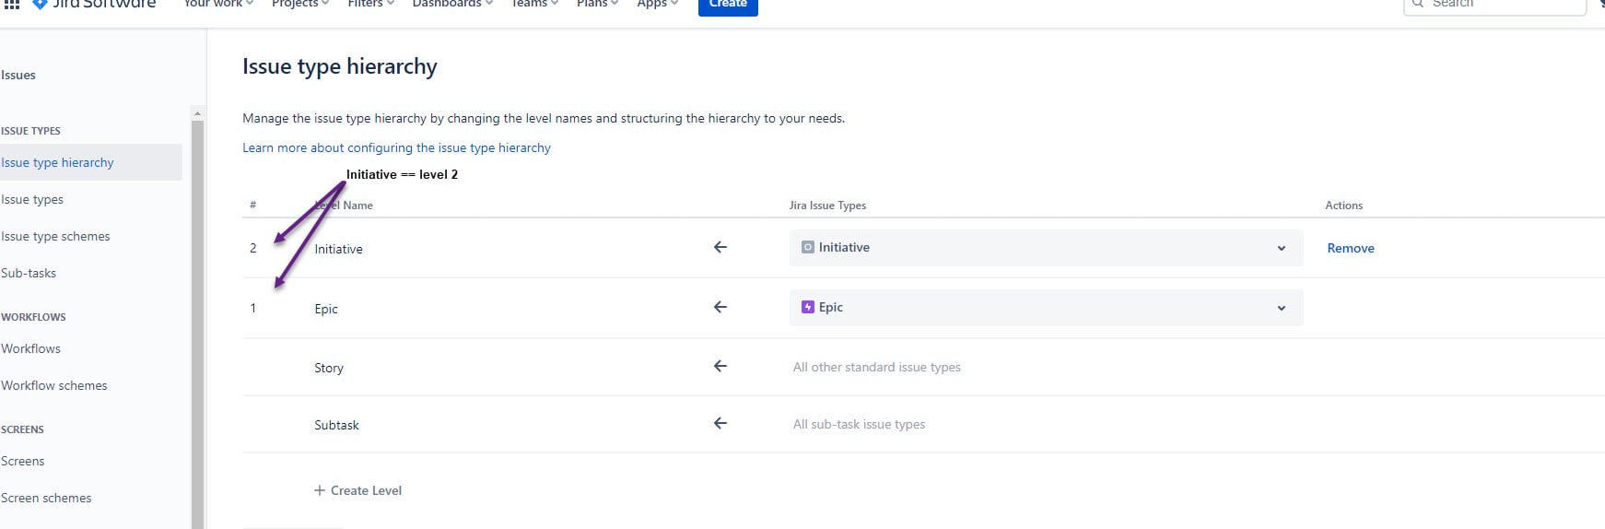The image size is (1605, 529).
Task: Open the Epic issue type dropdown
Action: [1046, 308]
